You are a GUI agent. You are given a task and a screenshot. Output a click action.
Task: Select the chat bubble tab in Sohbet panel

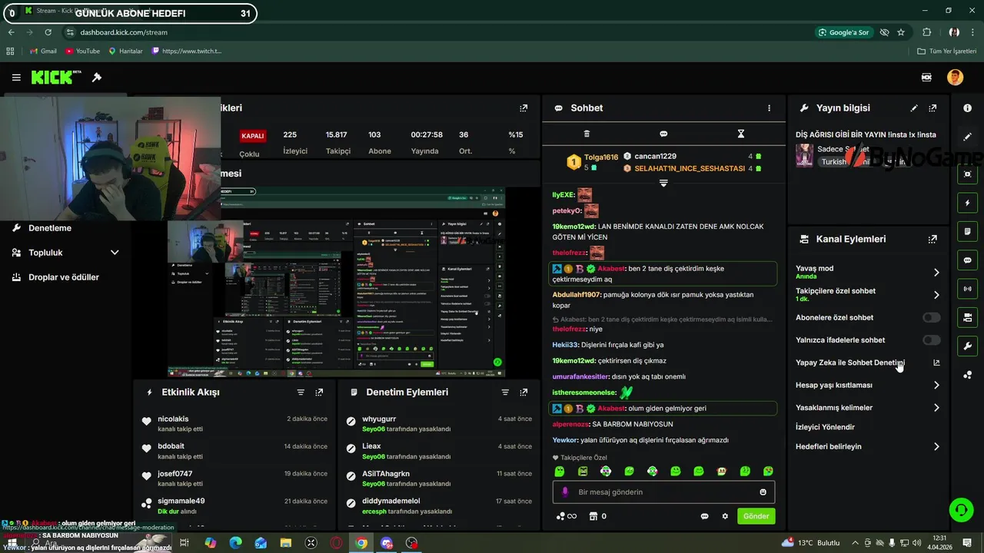click(x=663, y=134)
